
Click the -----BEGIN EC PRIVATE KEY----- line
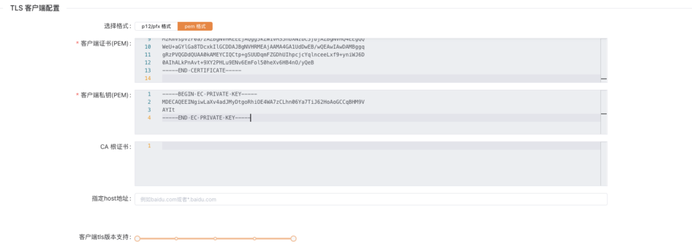pyautogui.click(x=209, y=94)
